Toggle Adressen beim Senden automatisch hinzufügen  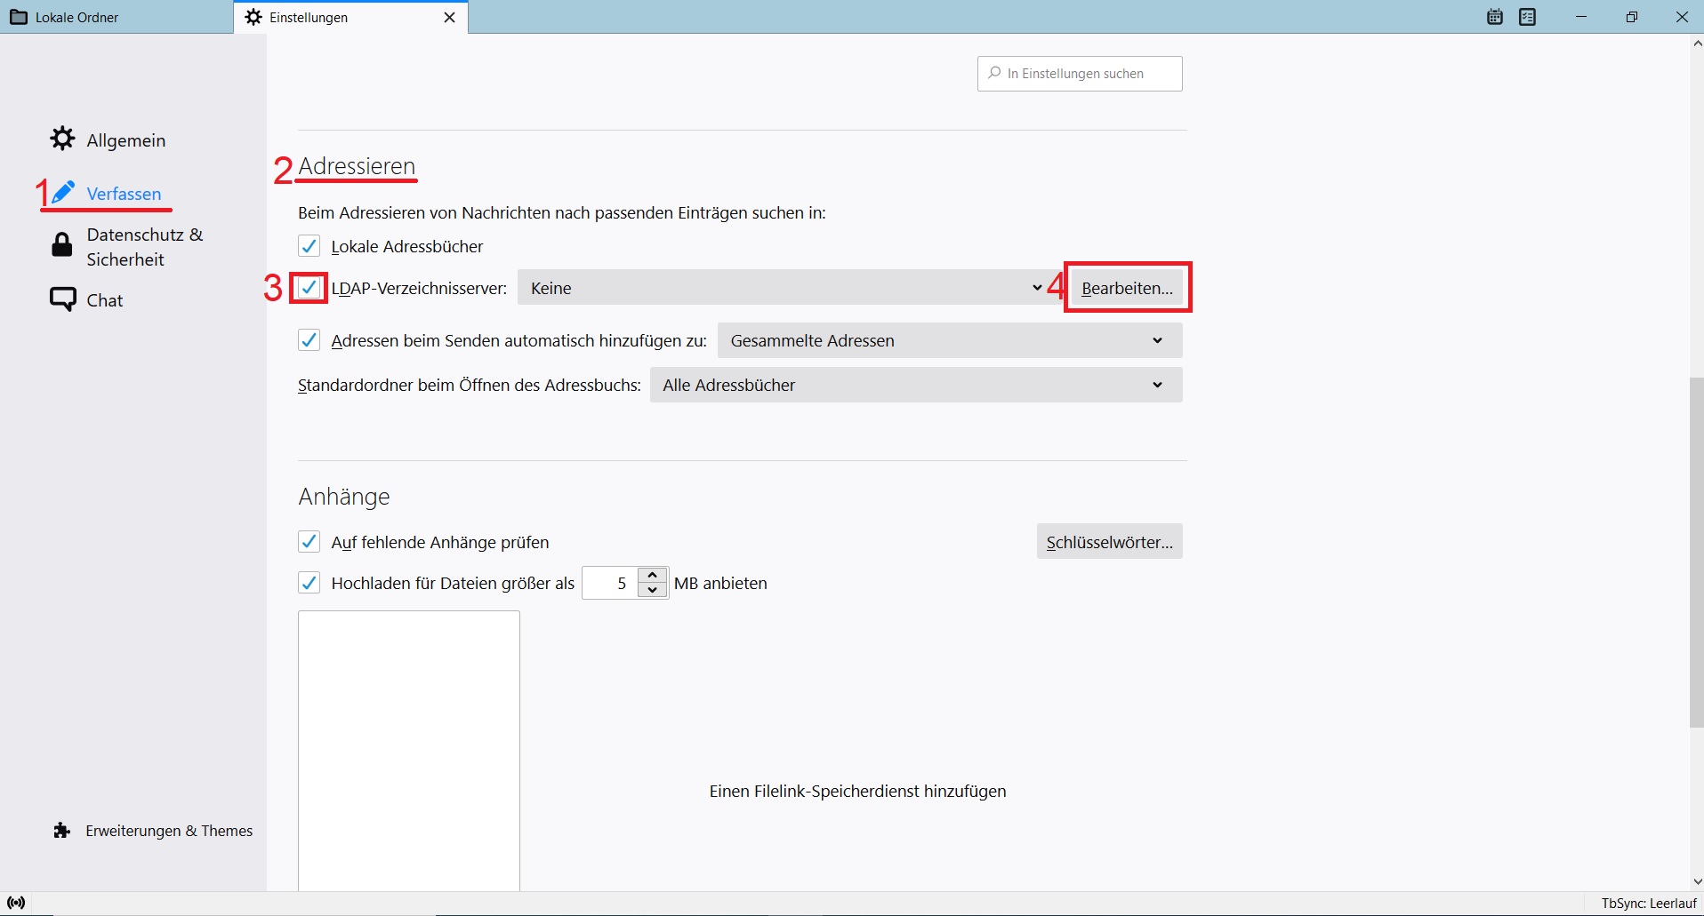click(309, 340)
